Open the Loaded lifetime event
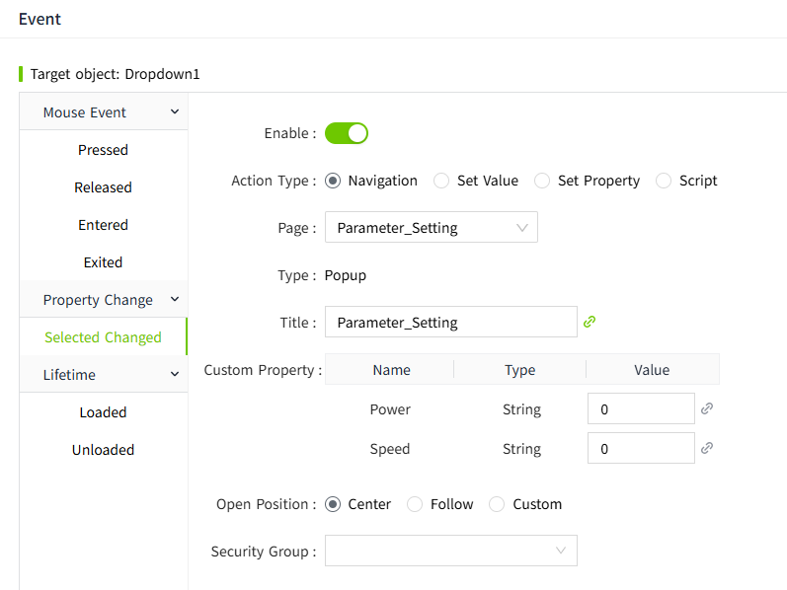The image size is (787, 590). click(x=103, y=412)
